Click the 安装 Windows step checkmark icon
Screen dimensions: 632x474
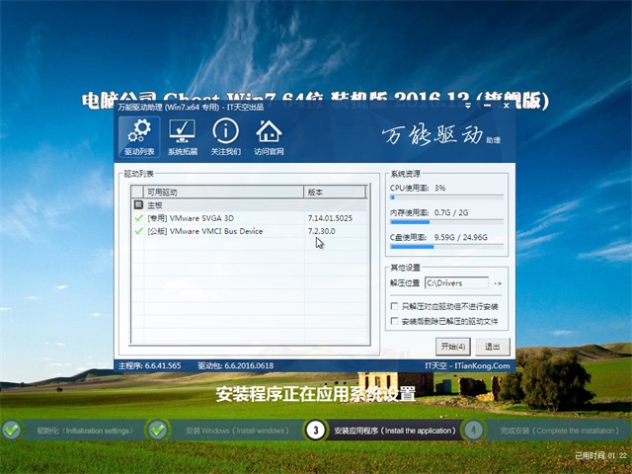pos(158,431)
